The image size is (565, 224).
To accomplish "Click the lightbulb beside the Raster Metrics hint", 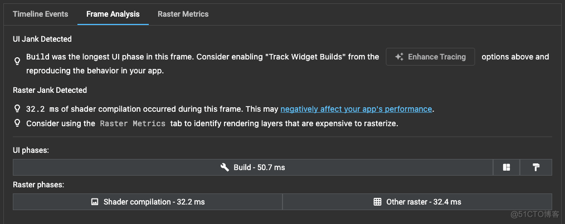I will [18, 123].
